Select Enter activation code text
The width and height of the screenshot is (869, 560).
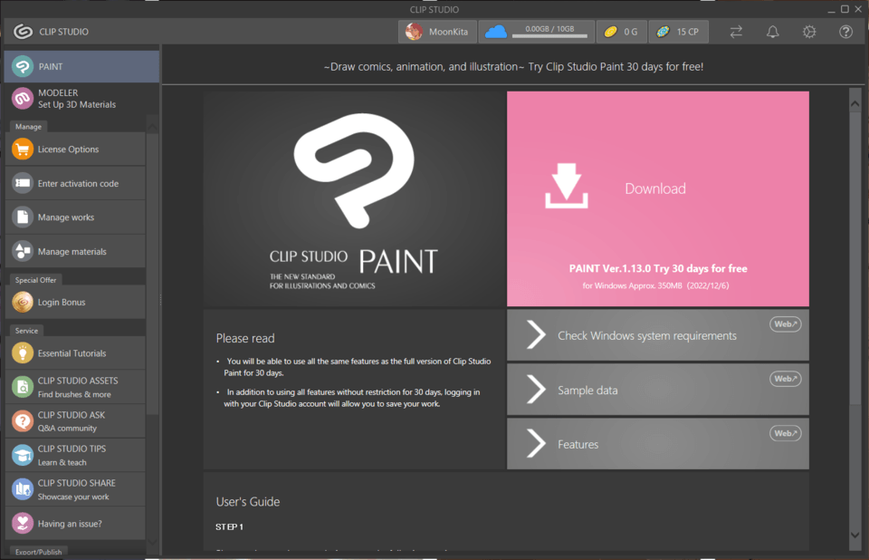[x=78, y=183]
